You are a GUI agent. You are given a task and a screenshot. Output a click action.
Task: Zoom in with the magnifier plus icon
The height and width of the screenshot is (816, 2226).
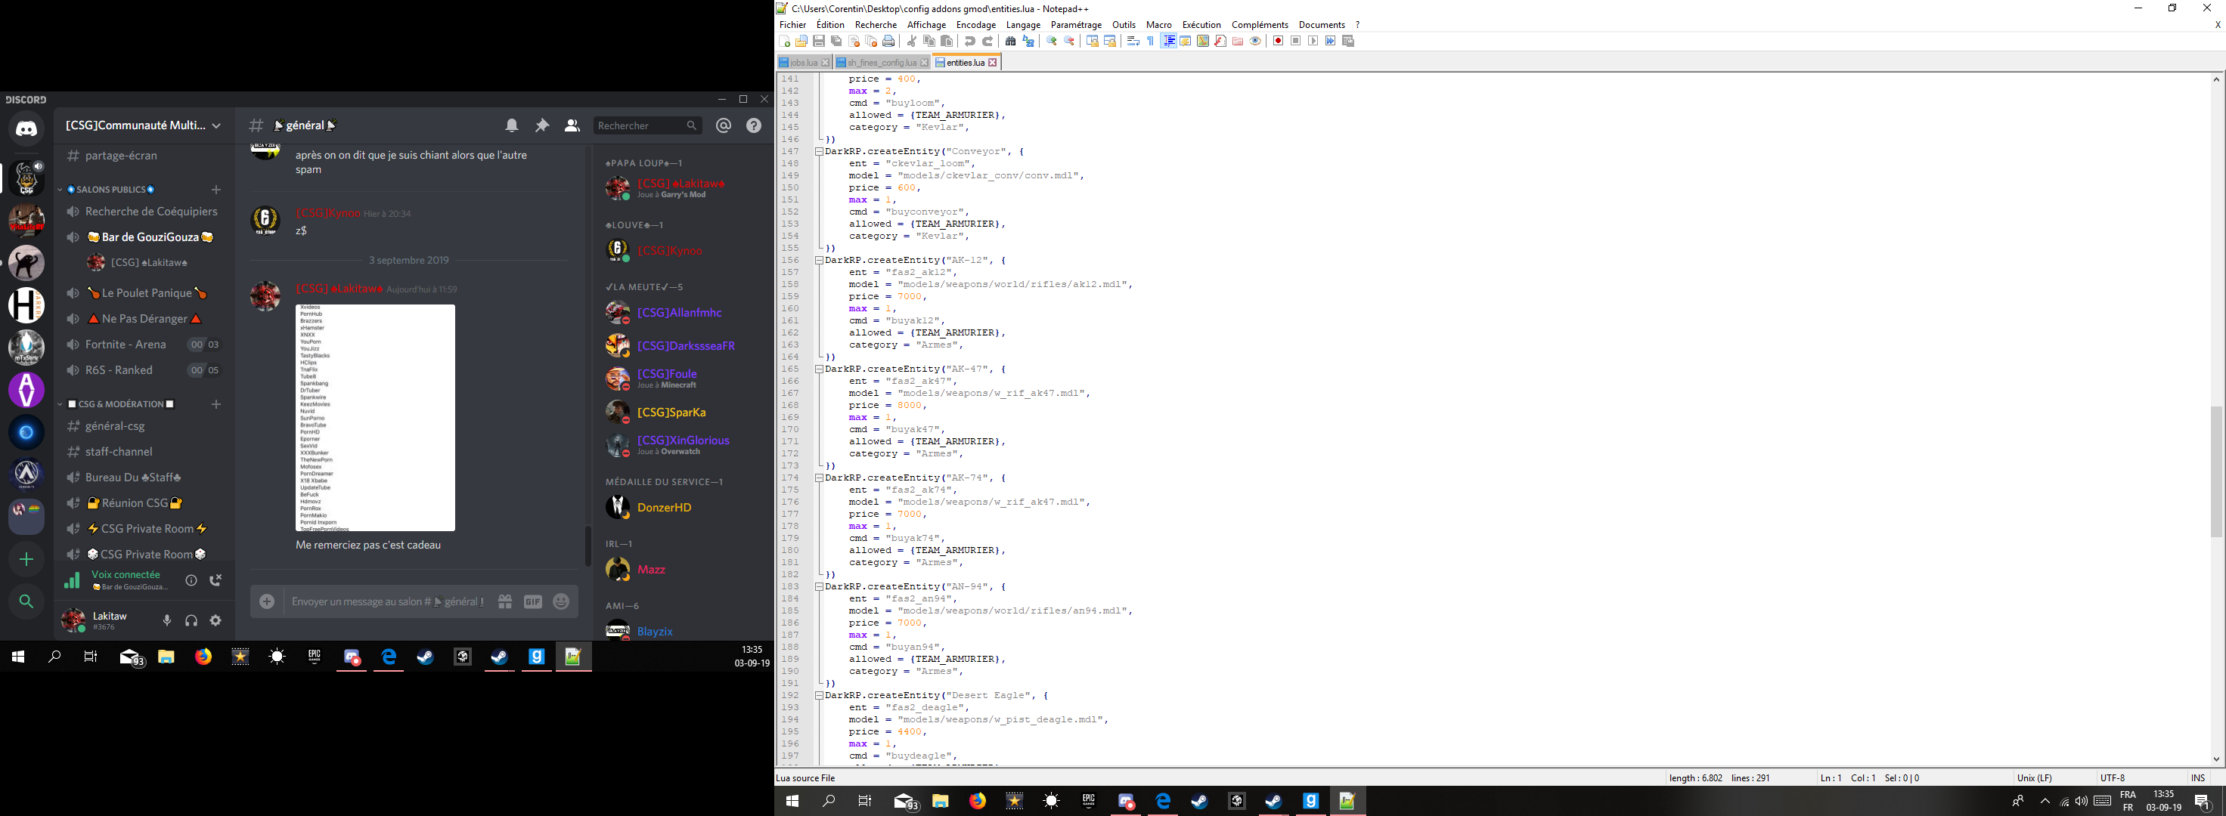(1052, 41)
